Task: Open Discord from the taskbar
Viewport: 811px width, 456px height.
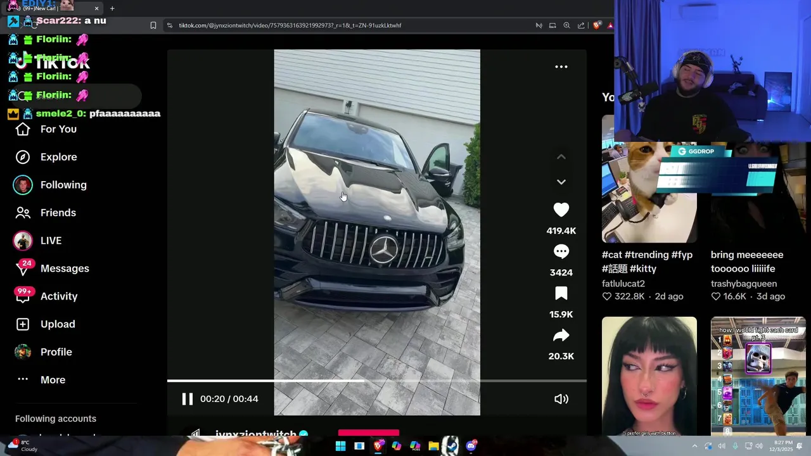Action: [x=471, y=446]
